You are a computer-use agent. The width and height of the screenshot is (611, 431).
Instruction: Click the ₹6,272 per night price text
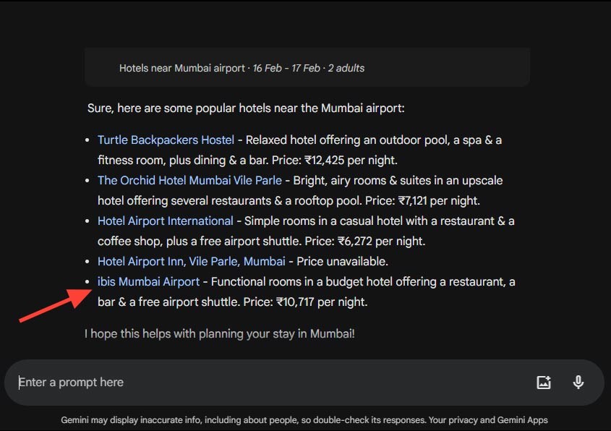(381, 242)
